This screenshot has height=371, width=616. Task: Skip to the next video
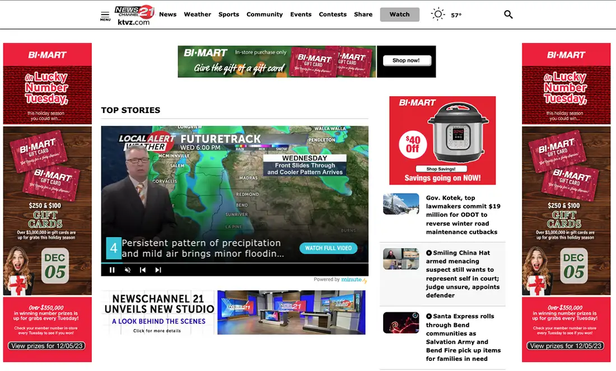[x=158, y=270]
